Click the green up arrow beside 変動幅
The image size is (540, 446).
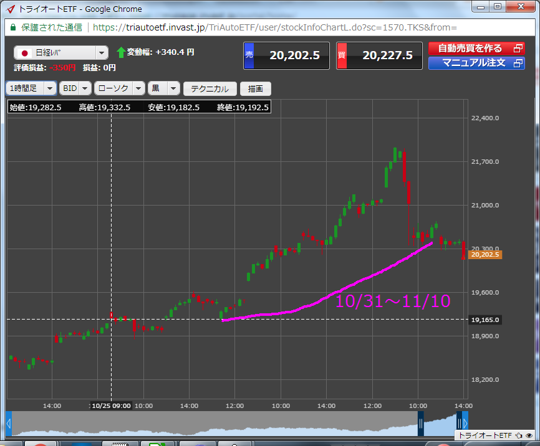click(121, 52)
